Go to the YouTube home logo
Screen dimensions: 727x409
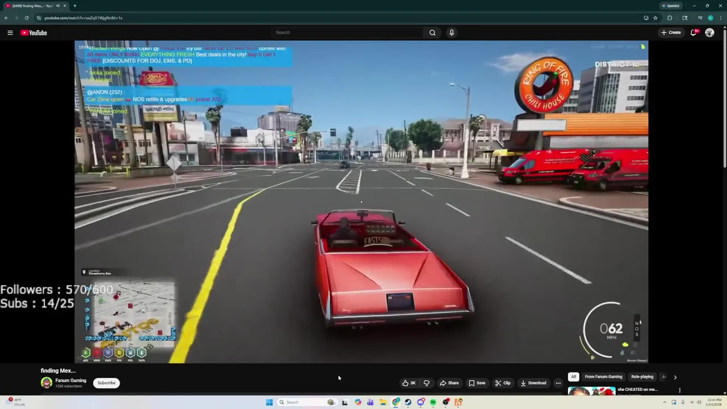[34, 32]
